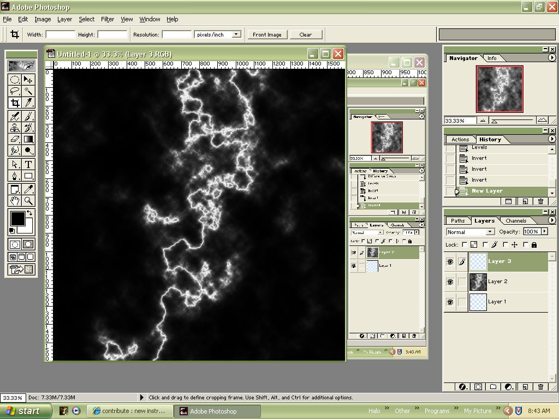This screenshot has width=559, height=419.
Task: Switch to the Channels tab
Action: [x=516, y=220]
